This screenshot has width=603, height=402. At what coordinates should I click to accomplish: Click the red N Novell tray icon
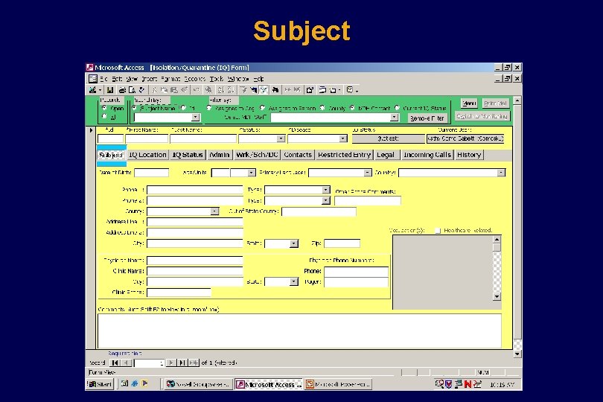point(468,384)
